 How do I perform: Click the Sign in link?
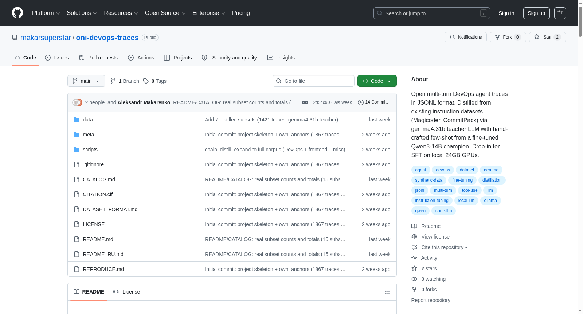(506, 13)
